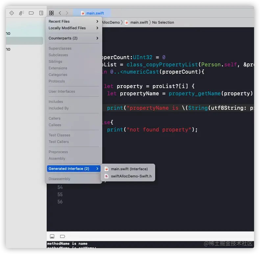This screenshot has width=260, height=254.
Task: Click the related items grid icon
Action: point(51,13)
